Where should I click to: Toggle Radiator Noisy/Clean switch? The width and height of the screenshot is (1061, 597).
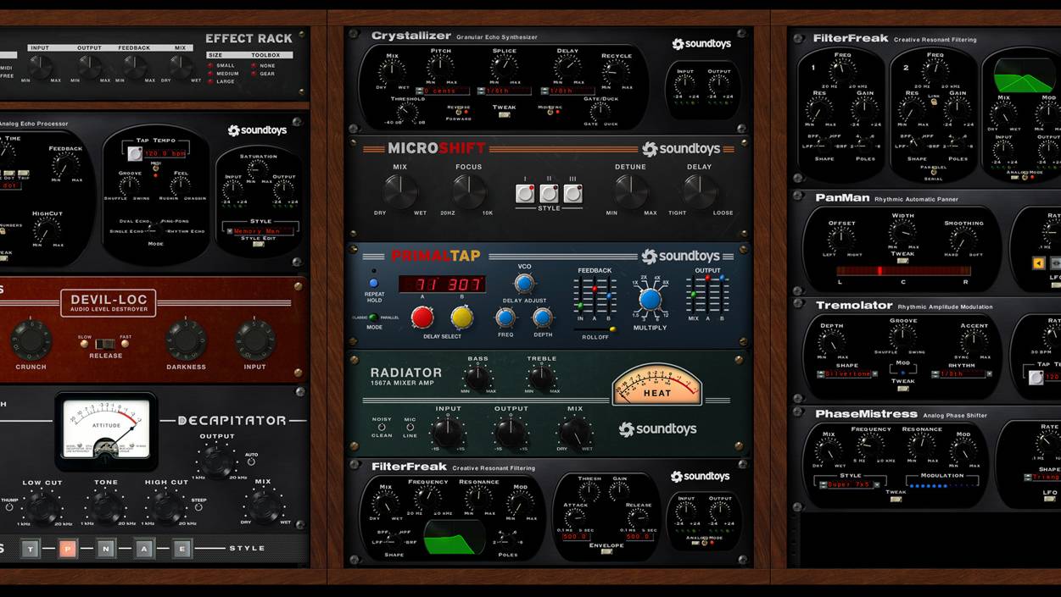382,427
